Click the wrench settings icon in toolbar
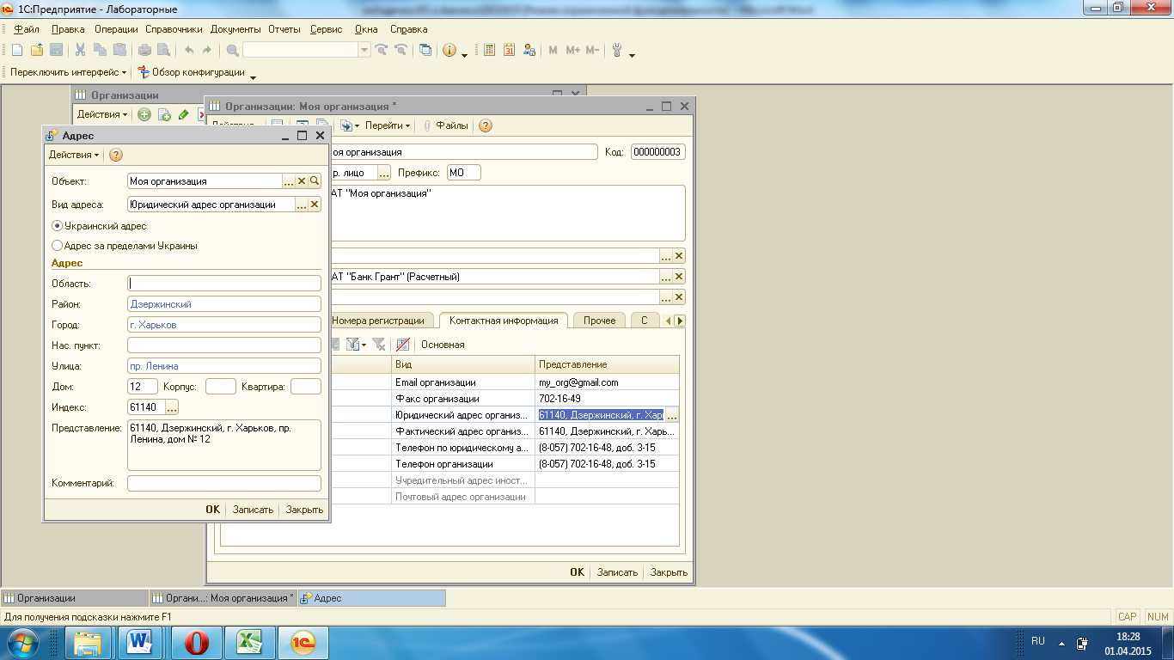The width and height of the screenshot is (1174, 660). (617, 51)
